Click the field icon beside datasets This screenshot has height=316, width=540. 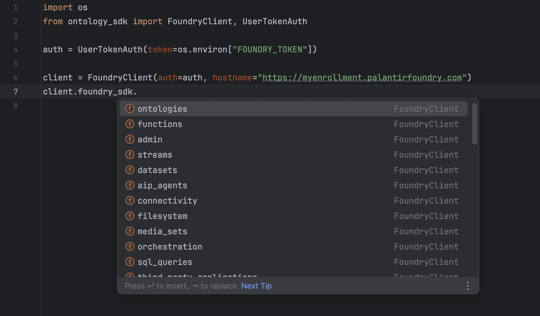(130, 170)
